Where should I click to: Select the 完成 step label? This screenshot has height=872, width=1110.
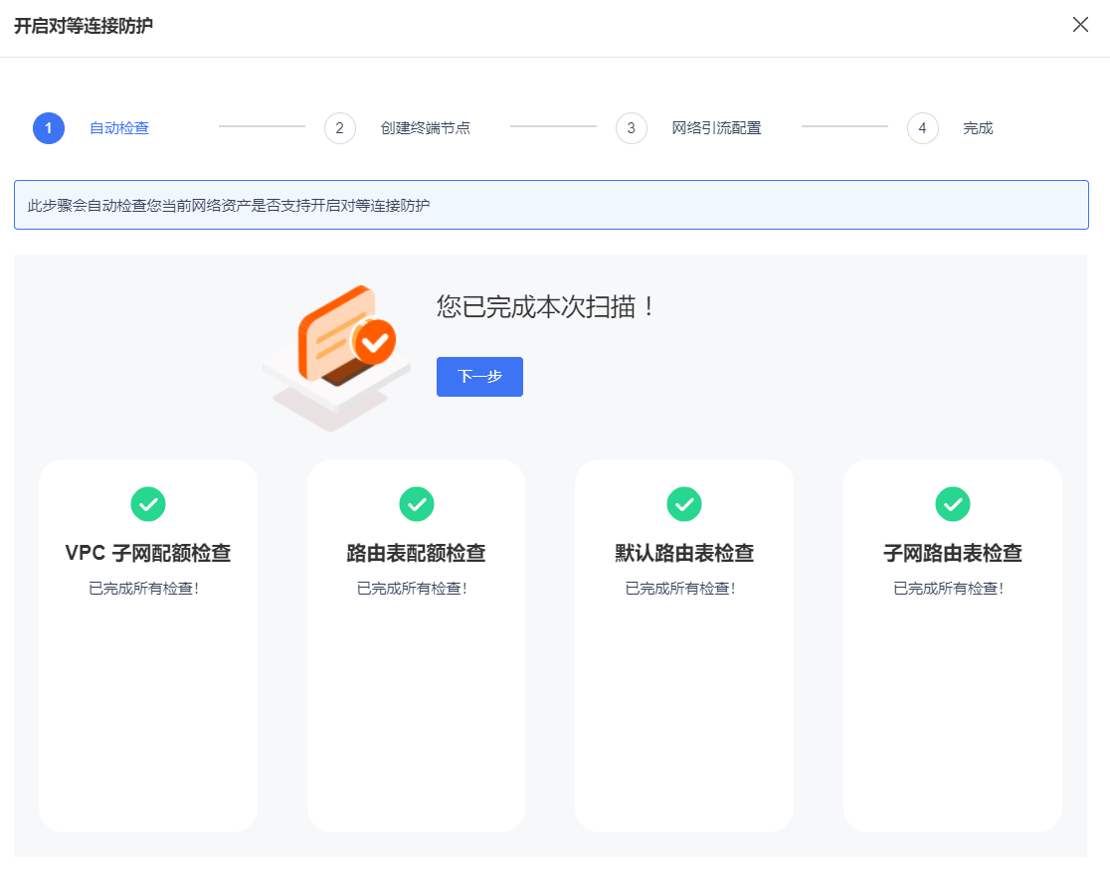click(978, 128)
